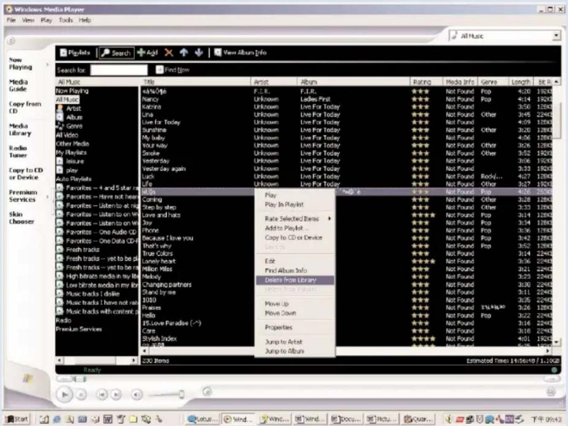Screen dimensions: 568x426
Task: Click the Play playback button
Action: coord(65,394)
